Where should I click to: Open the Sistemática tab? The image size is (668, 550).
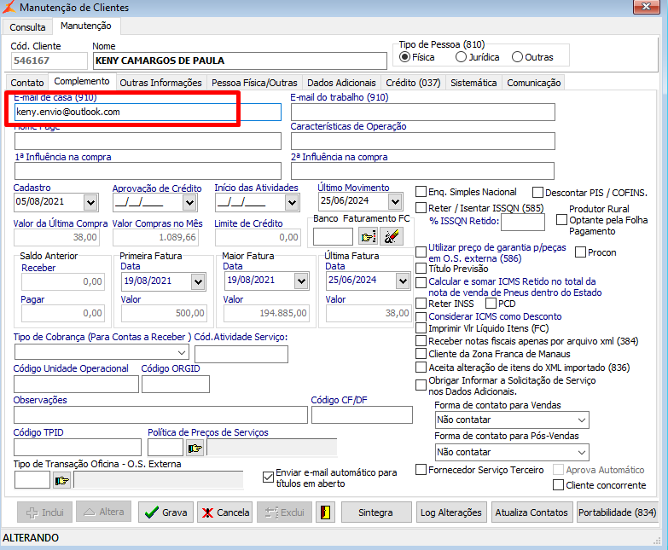click(x=473, y=83)
